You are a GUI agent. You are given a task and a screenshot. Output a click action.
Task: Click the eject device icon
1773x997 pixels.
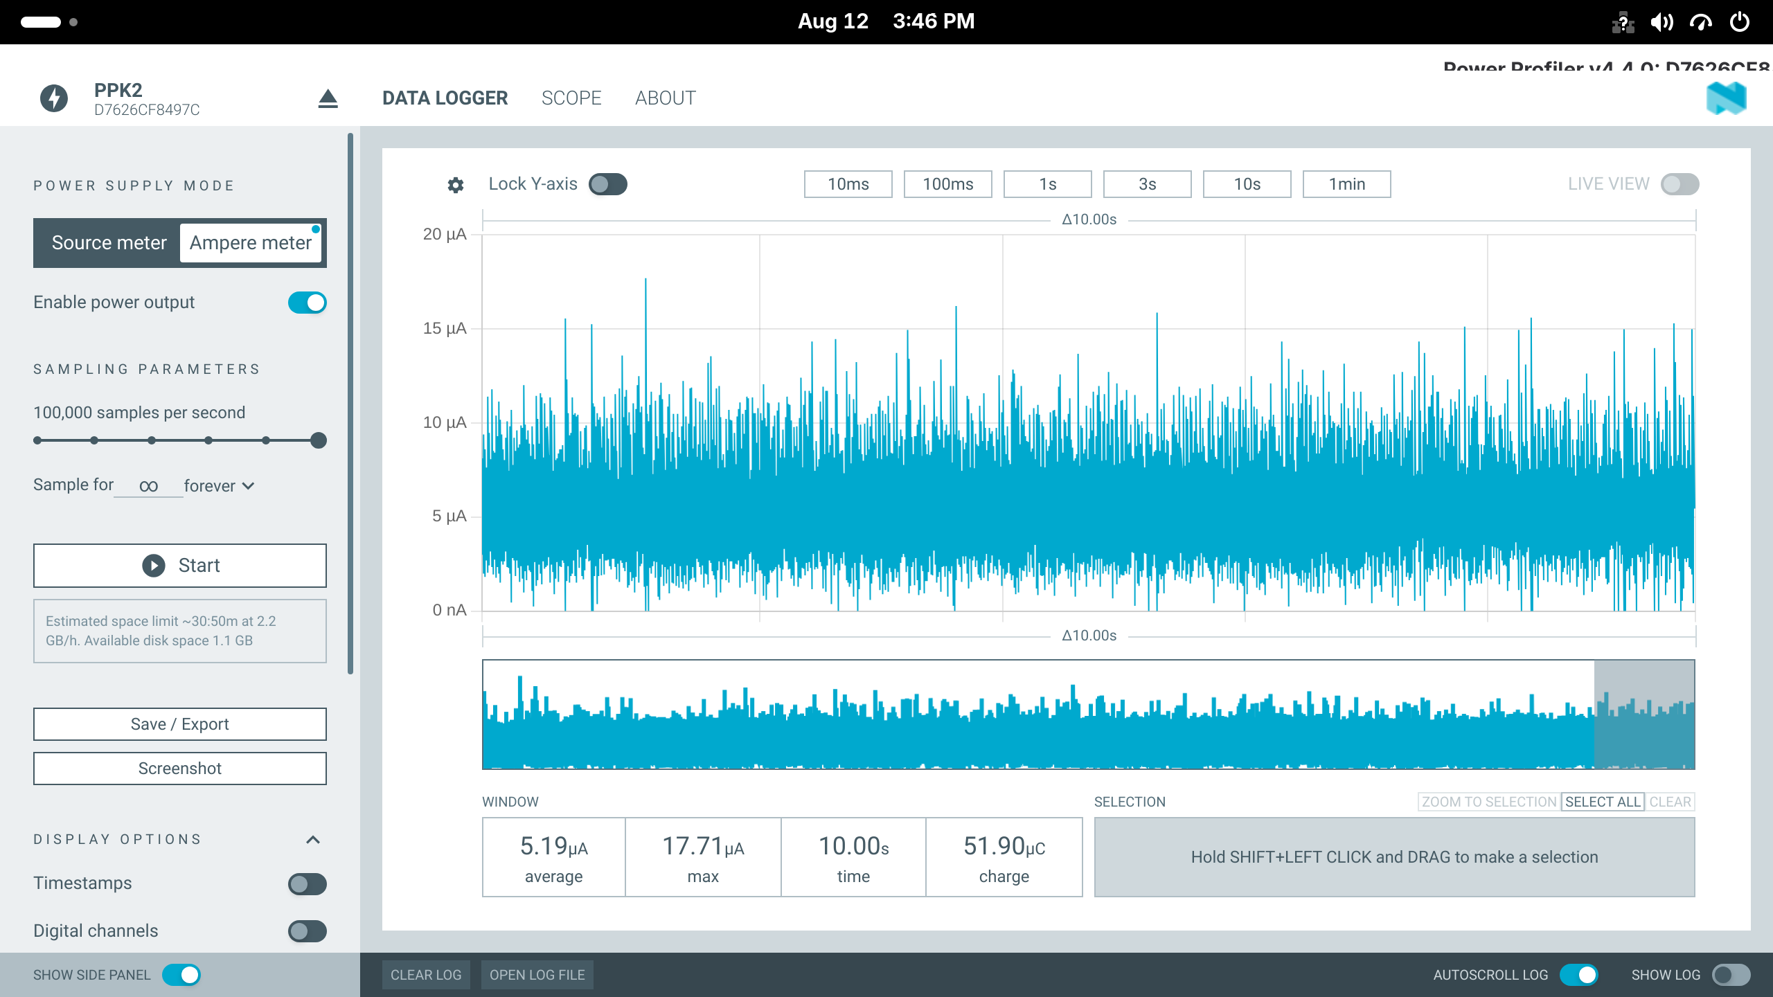coord(328,98)
